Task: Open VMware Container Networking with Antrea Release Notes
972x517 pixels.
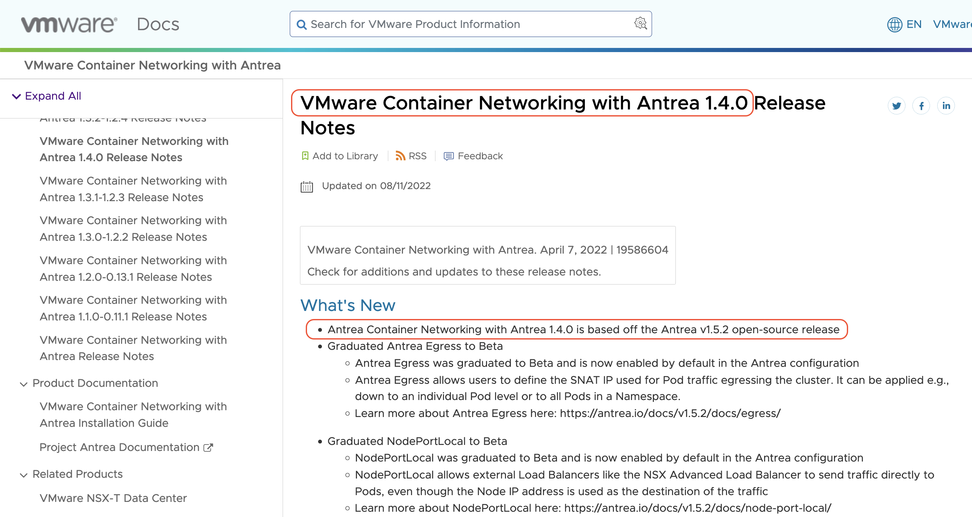Action: [x=133, y=348]
